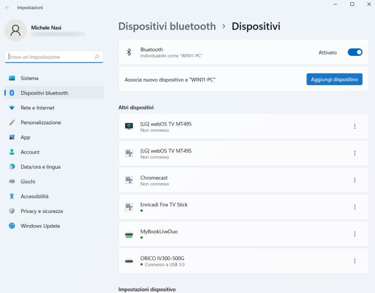Select the Chromecast device row

[x=243, y=180]
